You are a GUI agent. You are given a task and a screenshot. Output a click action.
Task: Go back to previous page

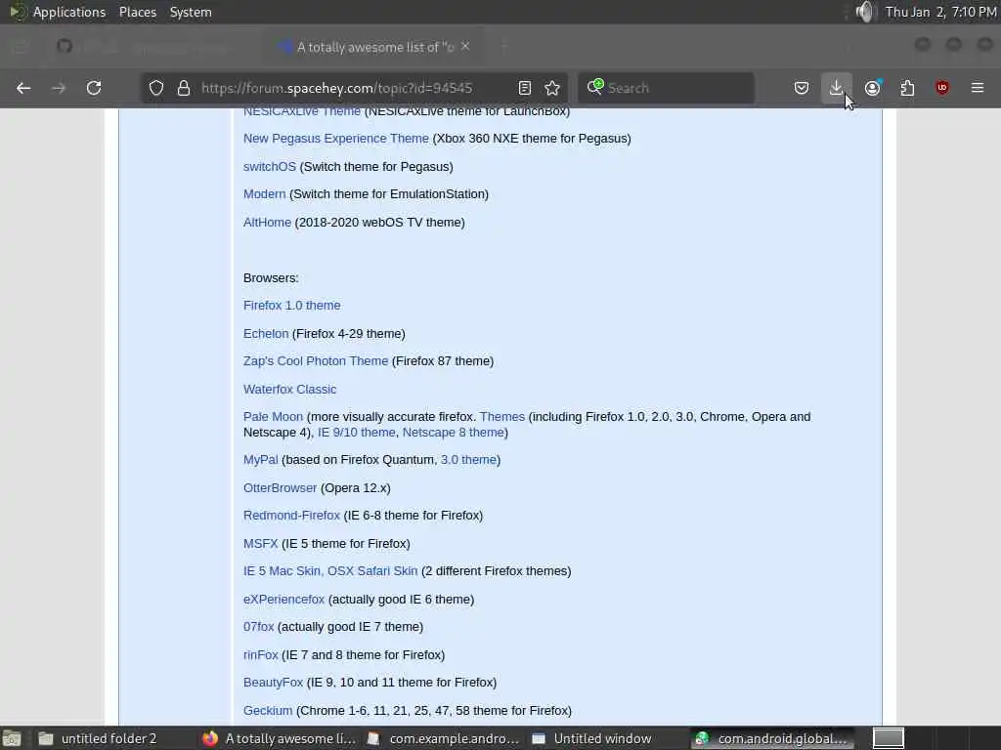click(23, 88)
